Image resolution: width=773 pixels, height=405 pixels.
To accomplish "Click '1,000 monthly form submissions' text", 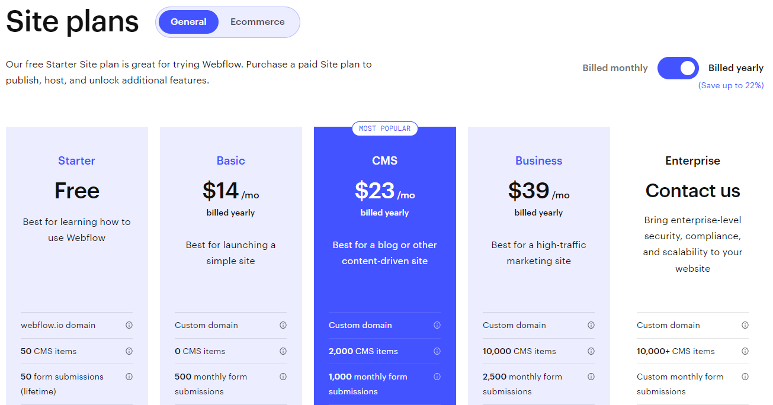I will pyautogui.click(x=368, y=384).
